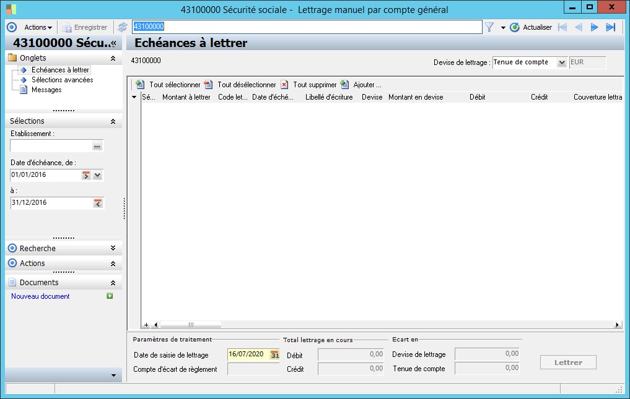630x399 pixels.
Task: Open the filter dropdown arrow
Action: [x=503, y=28]
